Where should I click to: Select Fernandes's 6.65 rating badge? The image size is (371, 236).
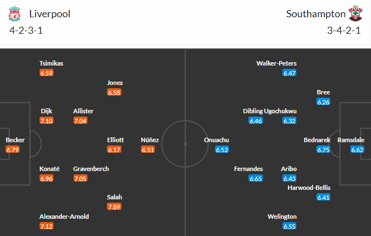point(256,178)
